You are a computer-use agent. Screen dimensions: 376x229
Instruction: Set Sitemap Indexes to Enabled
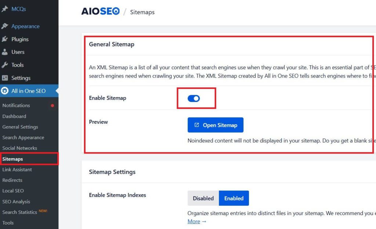click(234, 198)
